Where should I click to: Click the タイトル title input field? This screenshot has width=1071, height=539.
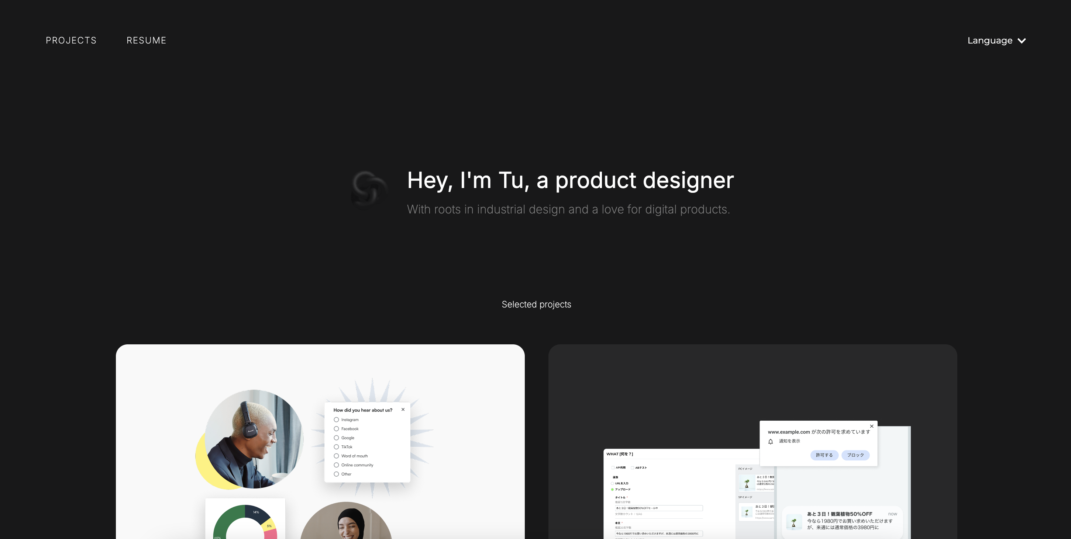[x=658, y=508]
